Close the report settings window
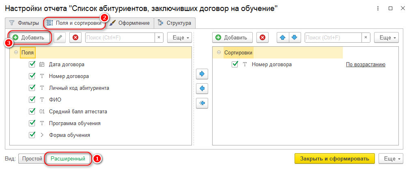The width and height of the screenshot is (411, 169). pos(403,9)
